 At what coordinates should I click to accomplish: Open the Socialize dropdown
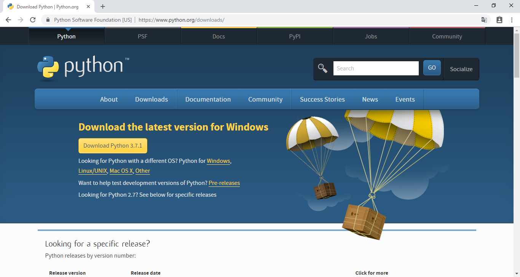click(461, 69)
